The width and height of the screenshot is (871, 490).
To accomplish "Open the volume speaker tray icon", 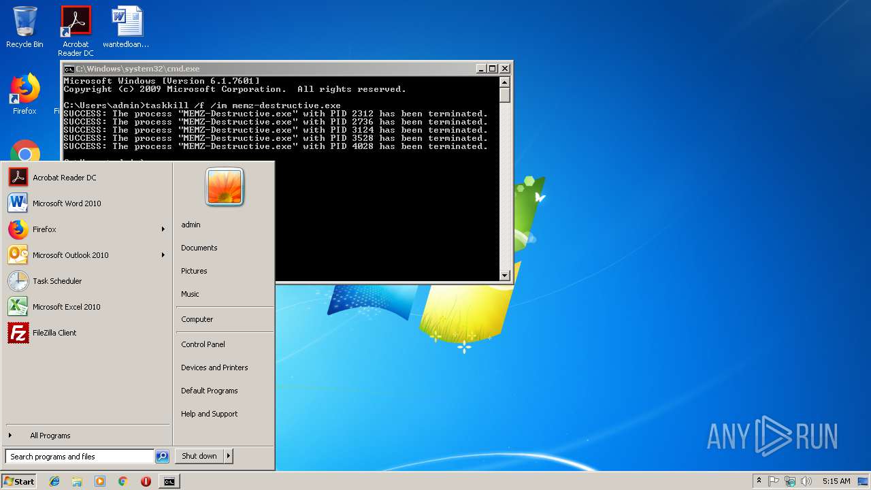I will click(x=806, y=481).
